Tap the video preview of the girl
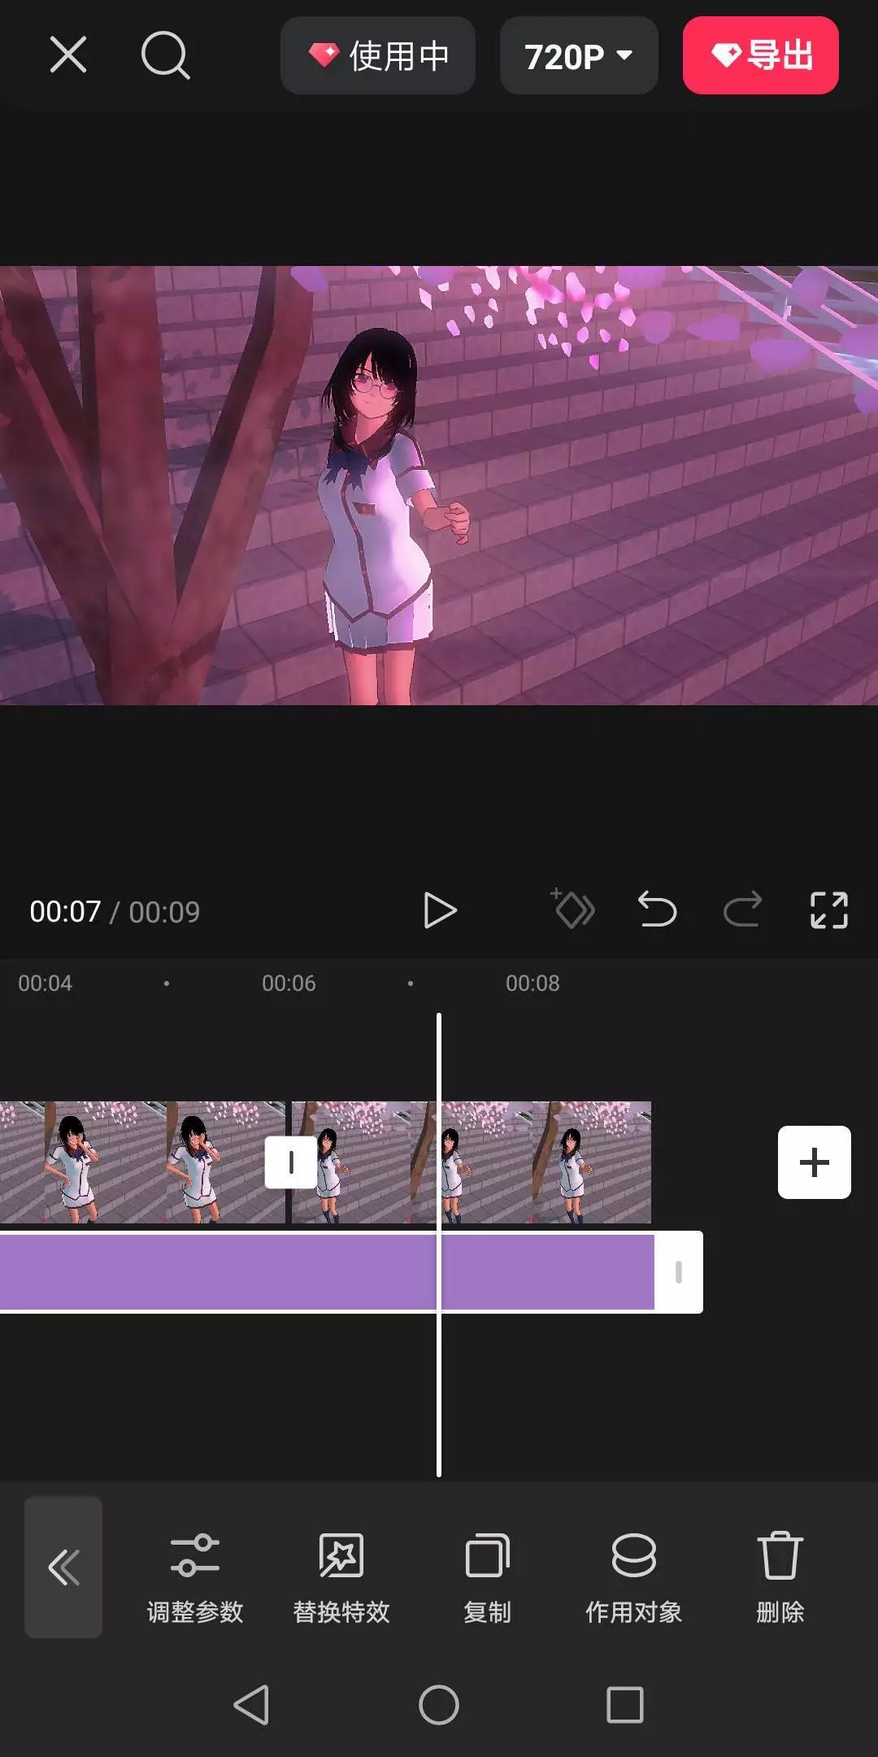The height and width of the screenshot is (1757, 878). (x=439, y=485)
